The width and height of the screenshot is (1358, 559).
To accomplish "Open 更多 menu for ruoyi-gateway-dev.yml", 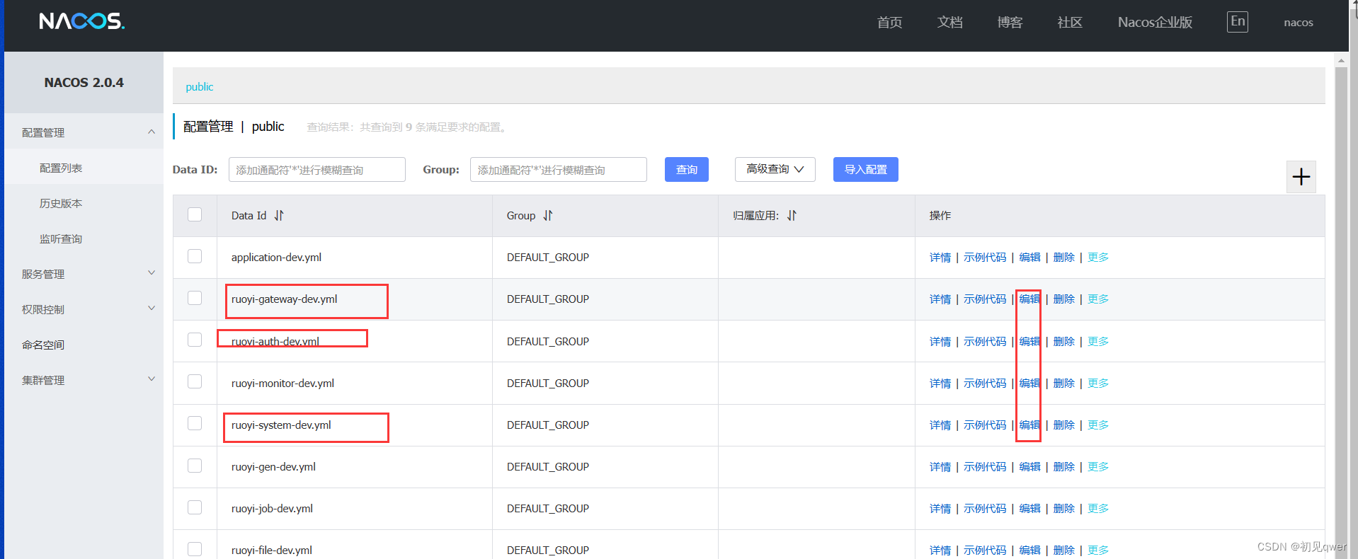I will [x=1098, y=299].
